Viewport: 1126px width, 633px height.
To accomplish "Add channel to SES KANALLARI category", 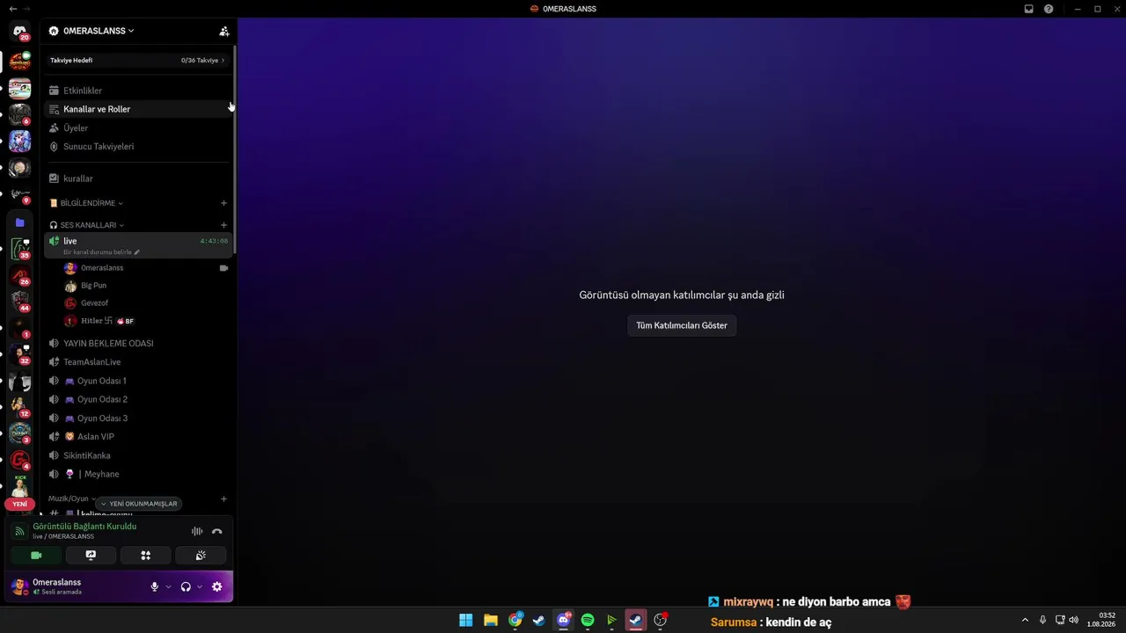I will tap(223, 225).
